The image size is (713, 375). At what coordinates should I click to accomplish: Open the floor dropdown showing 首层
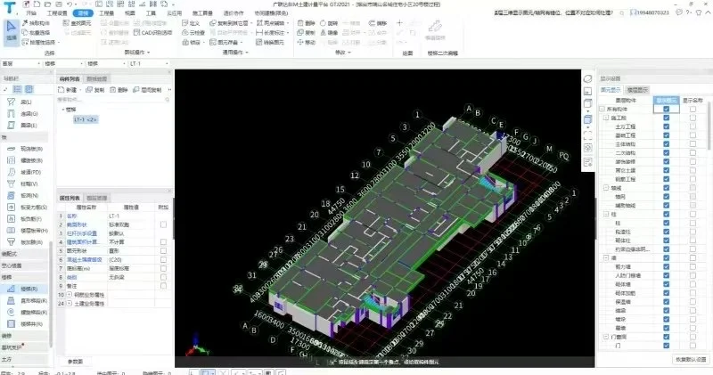pyautogui.click(x=21, y=63)
